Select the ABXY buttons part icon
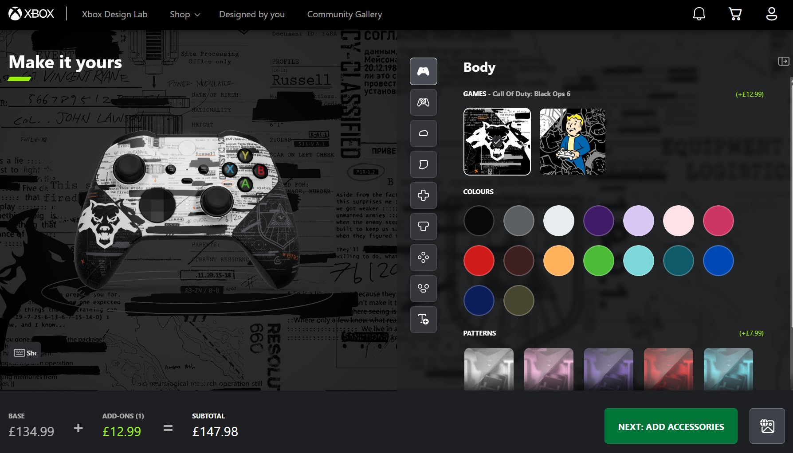 (x=424, y=258)
